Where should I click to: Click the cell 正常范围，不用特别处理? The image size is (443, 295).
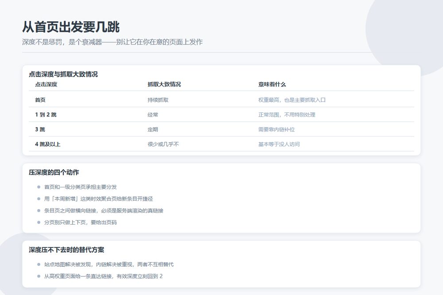pos(287,114)
